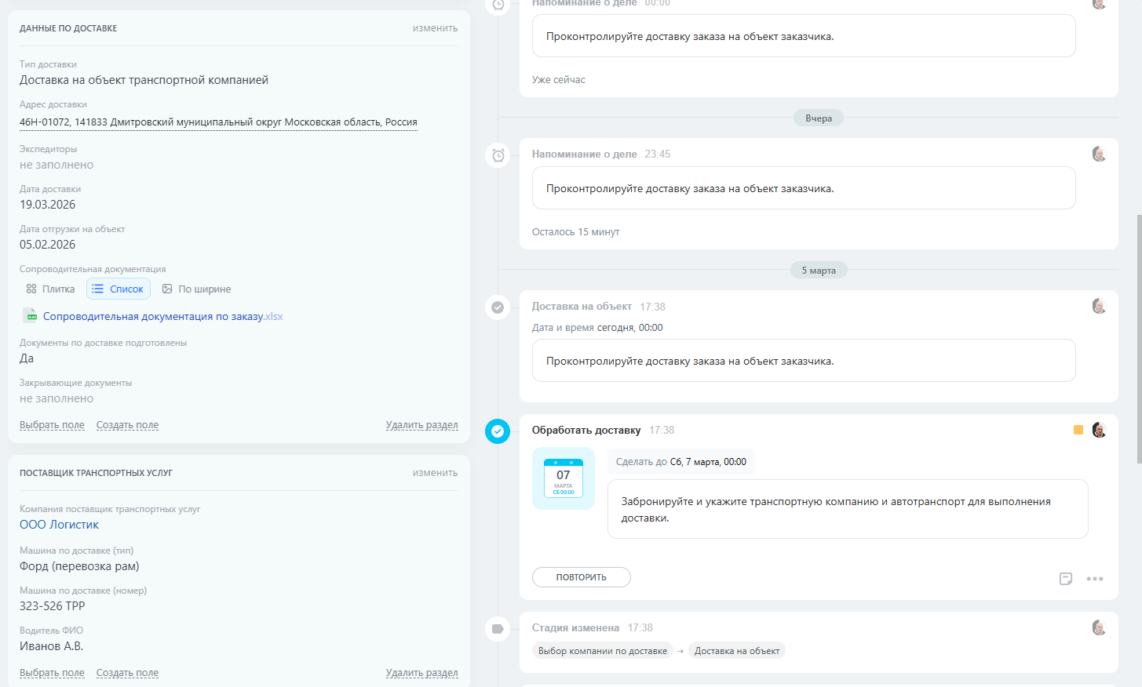Click the user avatar on the Доставка на объект 17:38 card
This screenshot has width=1142, height=687.
(x=1099, y=306)
